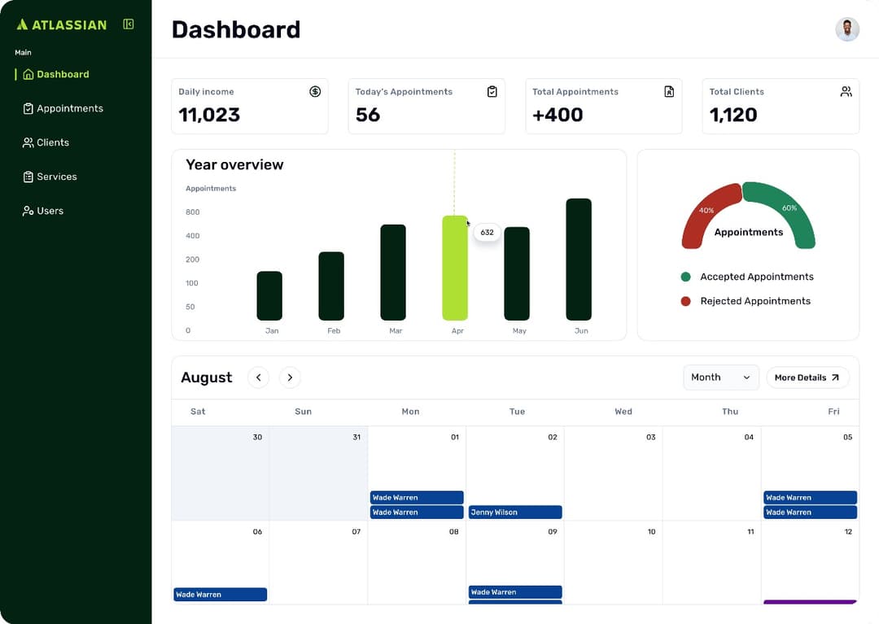Viewport: 879px width, 624px height.
Task: Select the highlighted Apr bar
Action: click(x=455, y=268)
